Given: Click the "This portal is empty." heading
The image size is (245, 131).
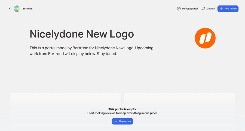Looking at the screenshot, I should pyautogui.click(x=122, y=109).
